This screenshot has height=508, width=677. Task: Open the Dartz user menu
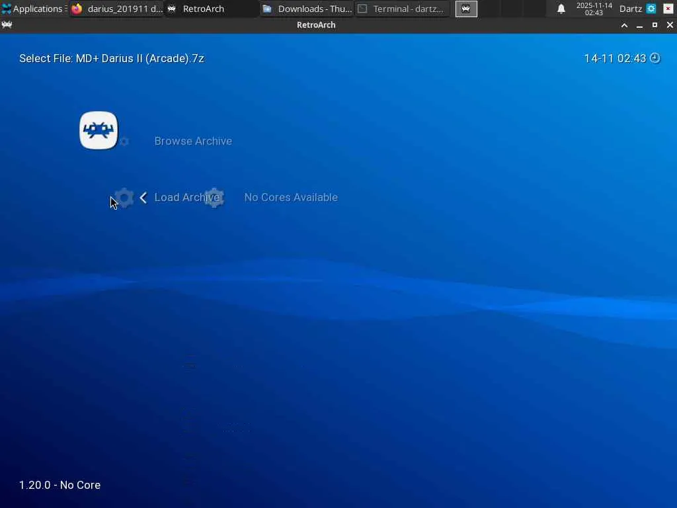[630, 9]
